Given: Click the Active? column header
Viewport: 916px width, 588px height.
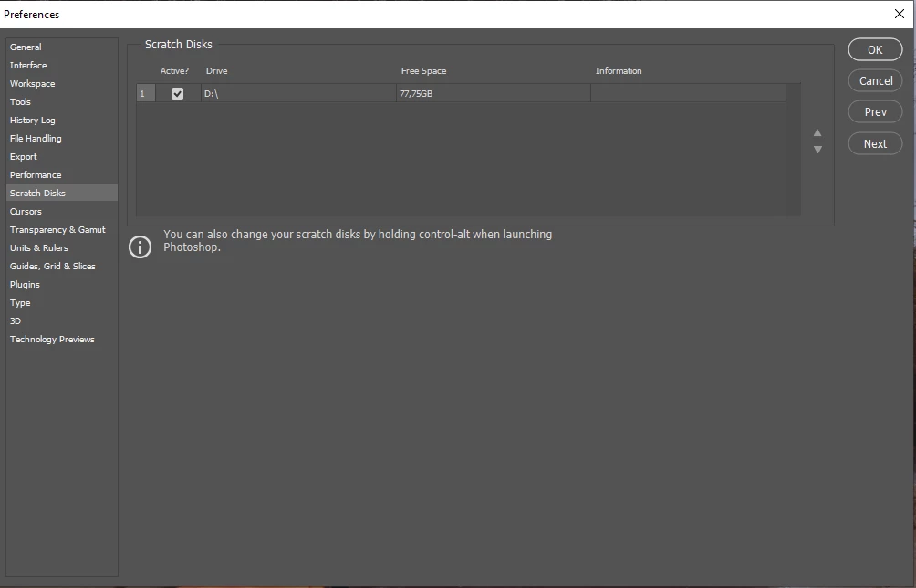Looking at the screenshot, I should click(x=174, y=70).
